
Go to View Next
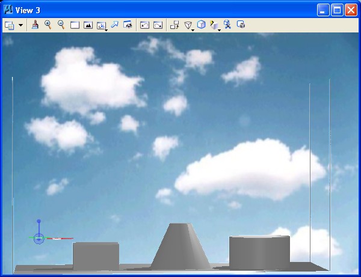click(x=158, y=25)
